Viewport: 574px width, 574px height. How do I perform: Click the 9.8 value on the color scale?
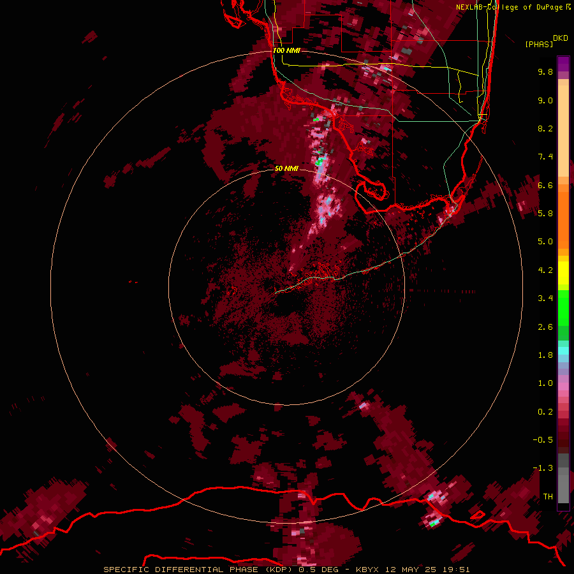click(545, 71)
